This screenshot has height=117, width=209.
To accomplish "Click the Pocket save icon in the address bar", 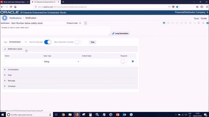I will coord(173,7).
